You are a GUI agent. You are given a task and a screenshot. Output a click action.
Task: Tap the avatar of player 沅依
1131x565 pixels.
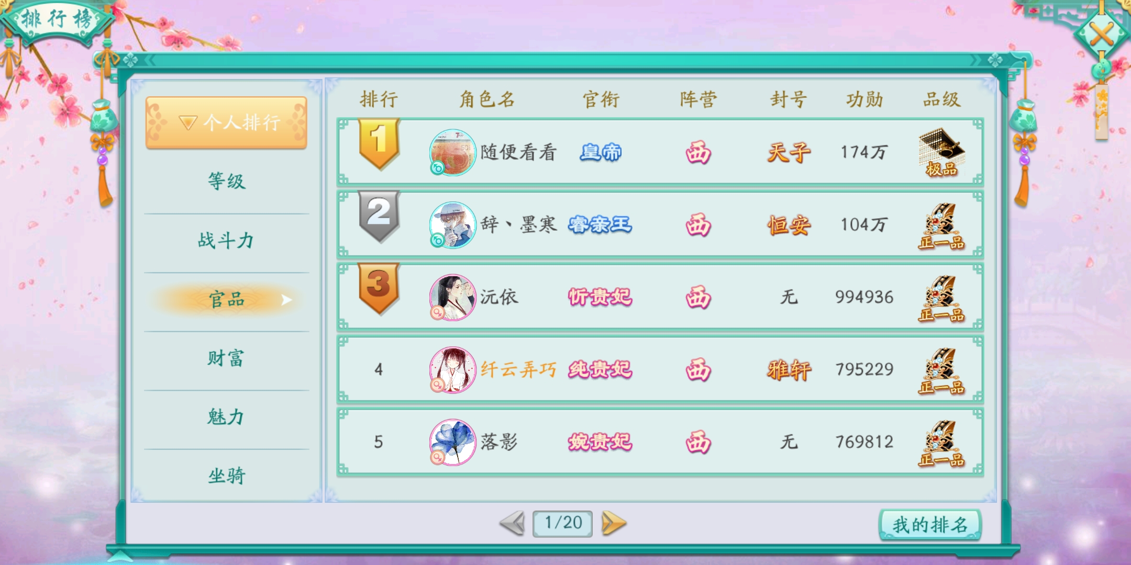[x=452, y=297]
